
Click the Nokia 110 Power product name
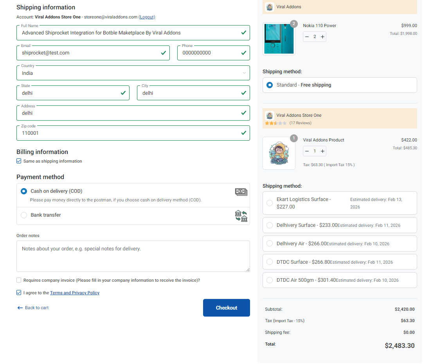coord(320,25)
